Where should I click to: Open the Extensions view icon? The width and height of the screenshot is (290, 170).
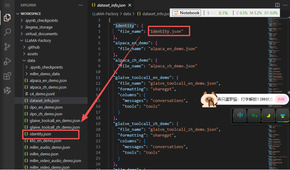point(7,76)
